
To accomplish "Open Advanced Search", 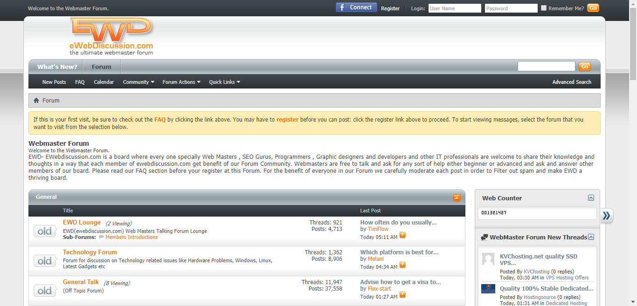I will pyautogui.click(x=572, y=82).
